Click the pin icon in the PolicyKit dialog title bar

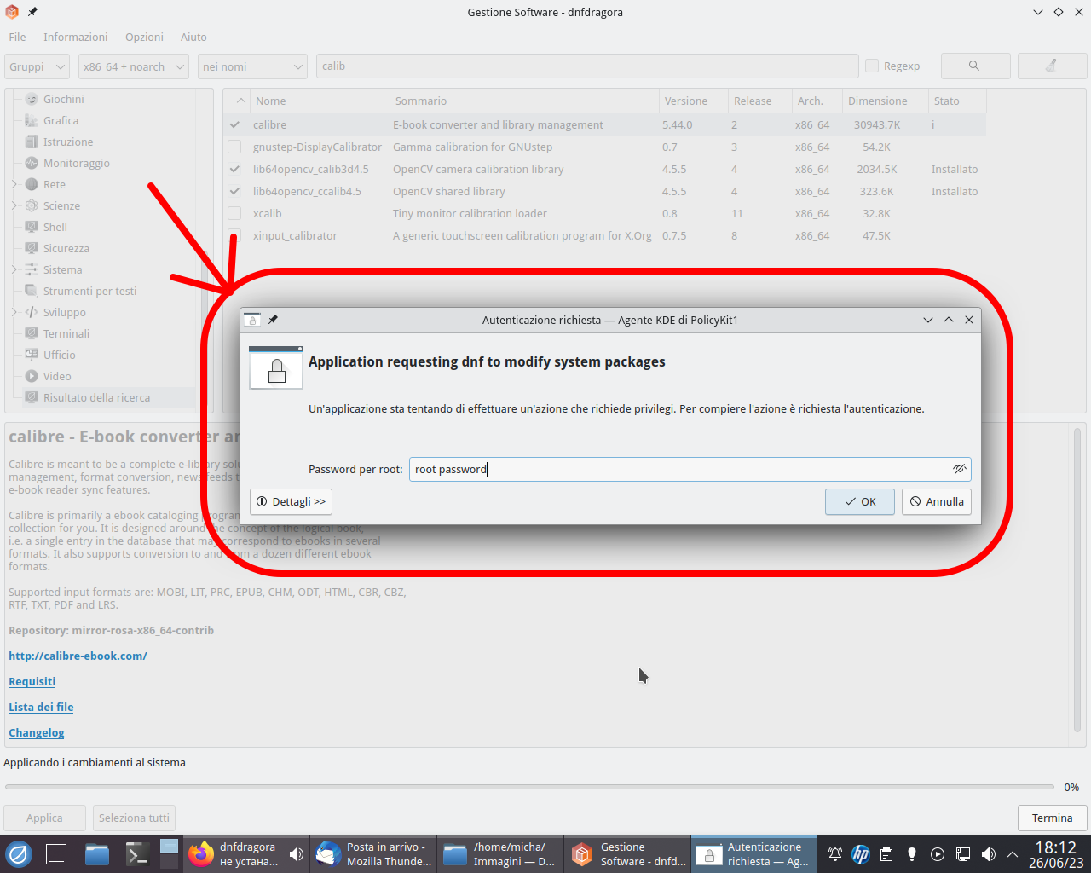click(273, 320)
